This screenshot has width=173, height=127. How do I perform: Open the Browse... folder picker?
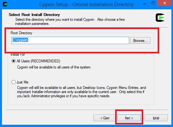pos(140,41)
